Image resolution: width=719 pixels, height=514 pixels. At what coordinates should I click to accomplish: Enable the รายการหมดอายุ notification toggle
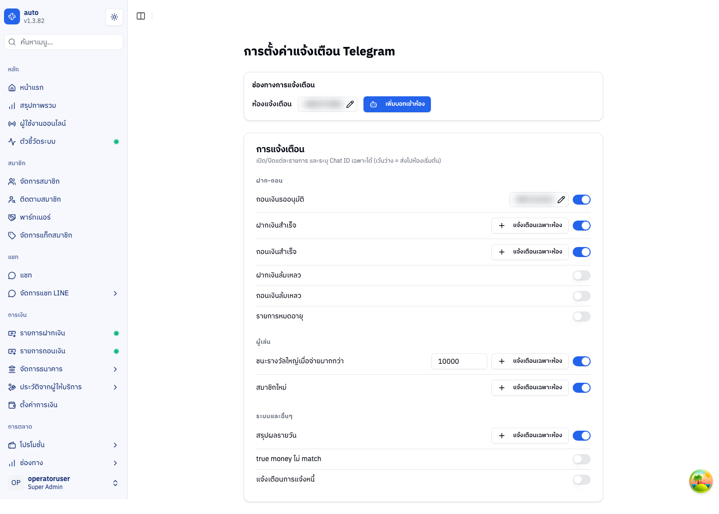(x=582, y=316)
